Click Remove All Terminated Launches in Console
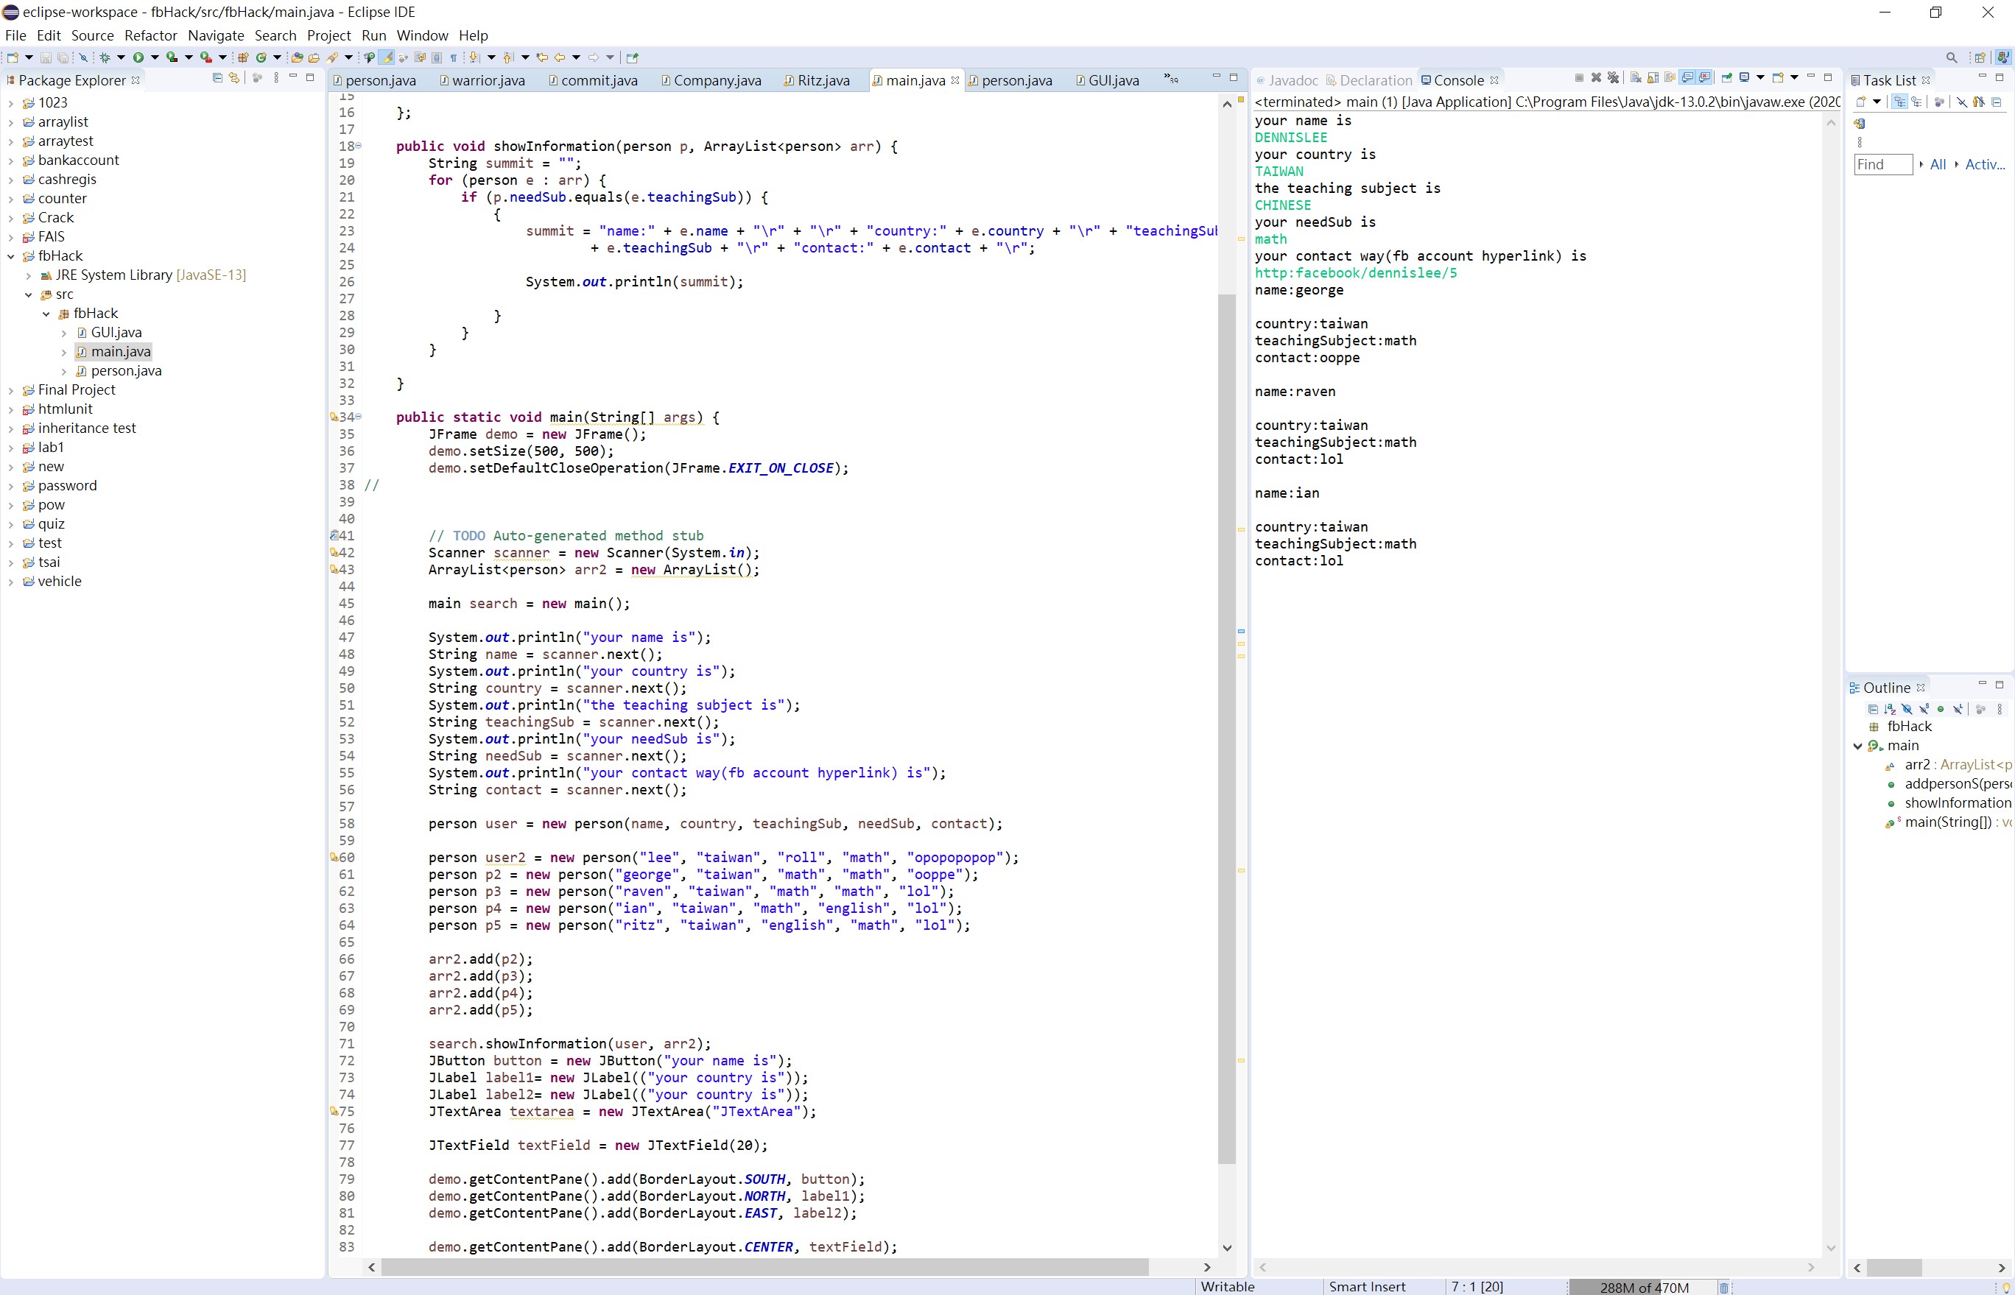Screen dimensions: 2015x1295 coord(1613,78)
